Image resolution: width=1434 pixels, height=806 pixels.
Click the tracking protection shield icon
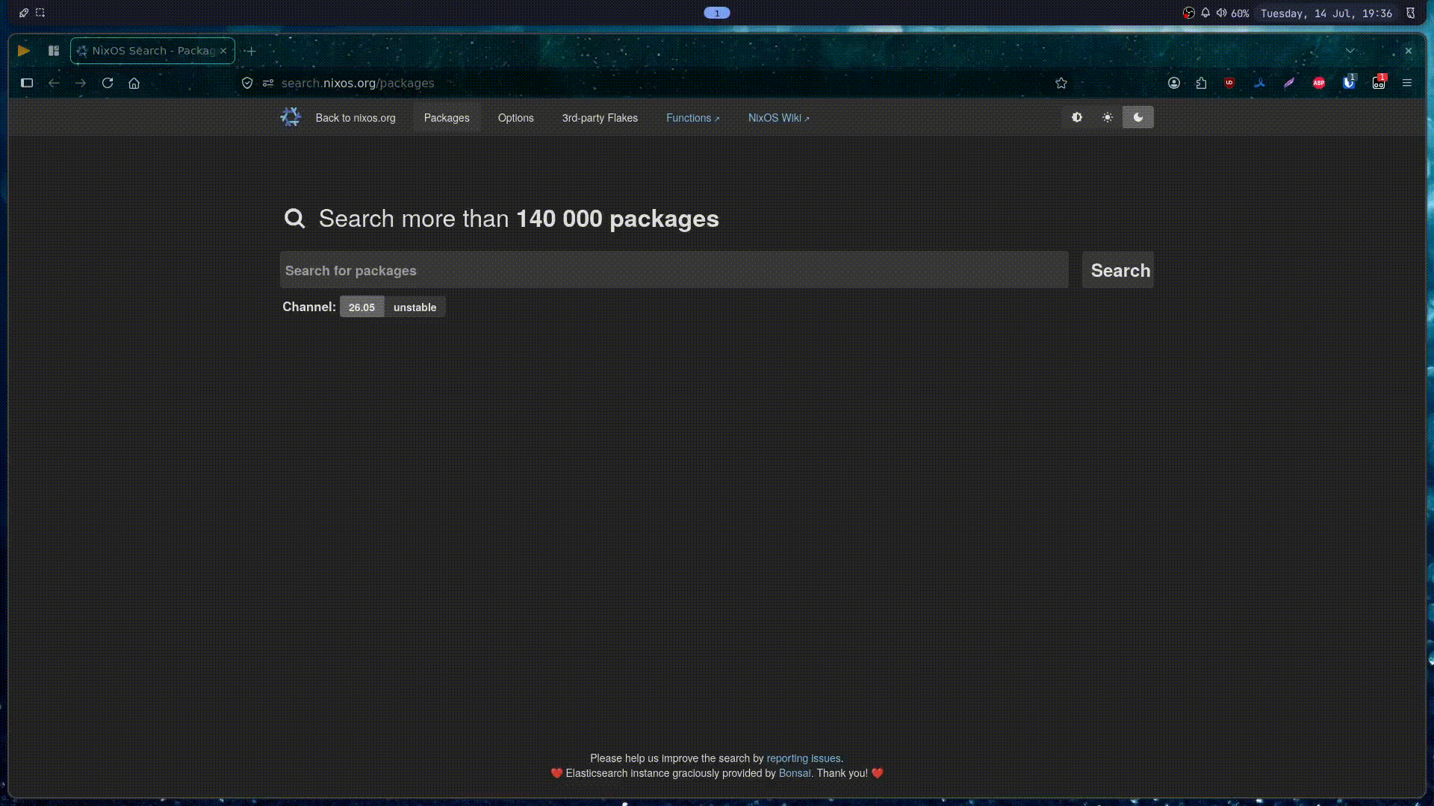(x=247, y=83)
